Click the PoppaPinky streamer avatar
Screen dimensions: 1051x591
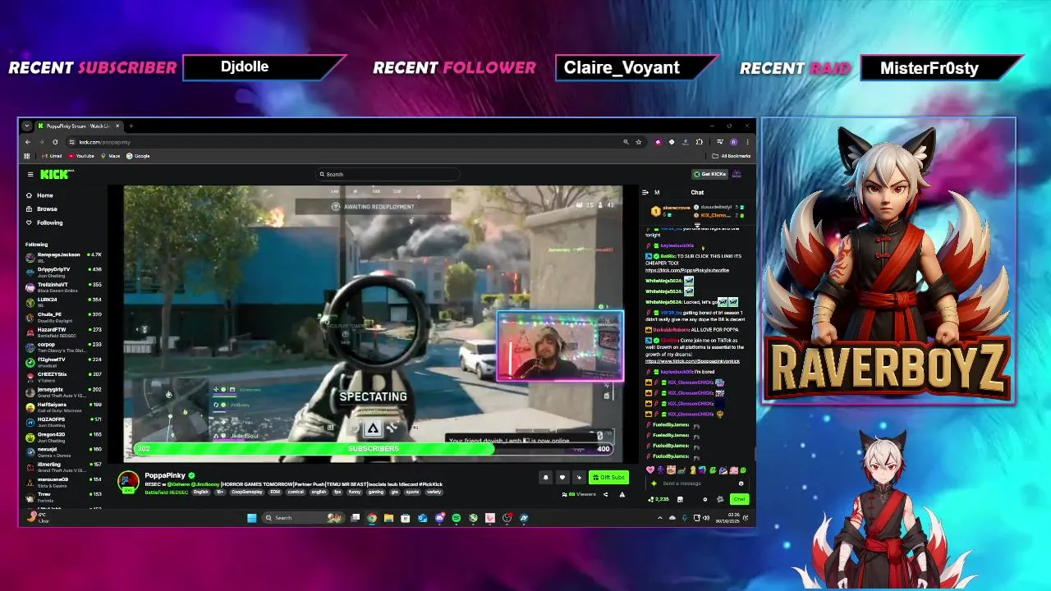pyautogui.click(x=128, y=482)
